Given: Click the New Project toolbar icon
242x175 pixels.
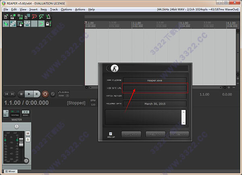Looking at the screenshot, I should pos(6,17).
